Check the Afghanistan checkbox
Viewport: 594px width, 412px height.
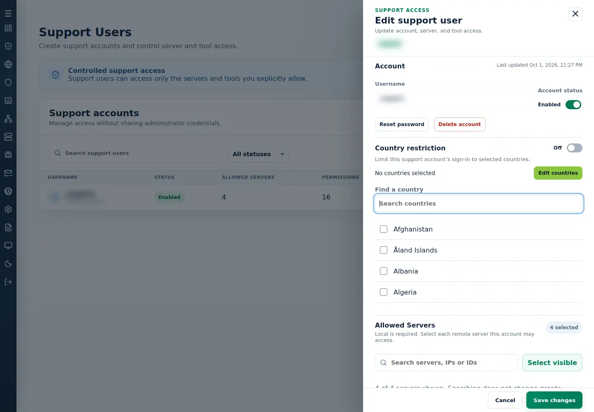(x=384, y=229)
